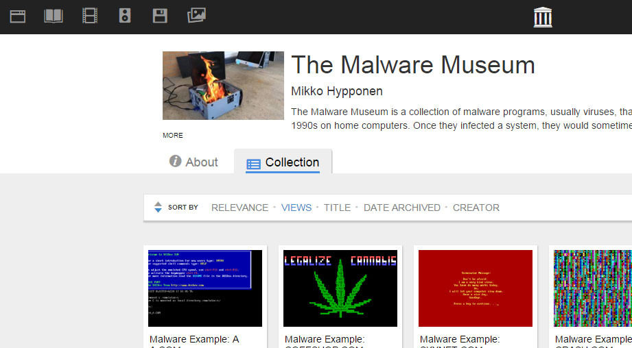Open the Mikko Hypponen creator link
632x348 pixels.
click(336, 91)
